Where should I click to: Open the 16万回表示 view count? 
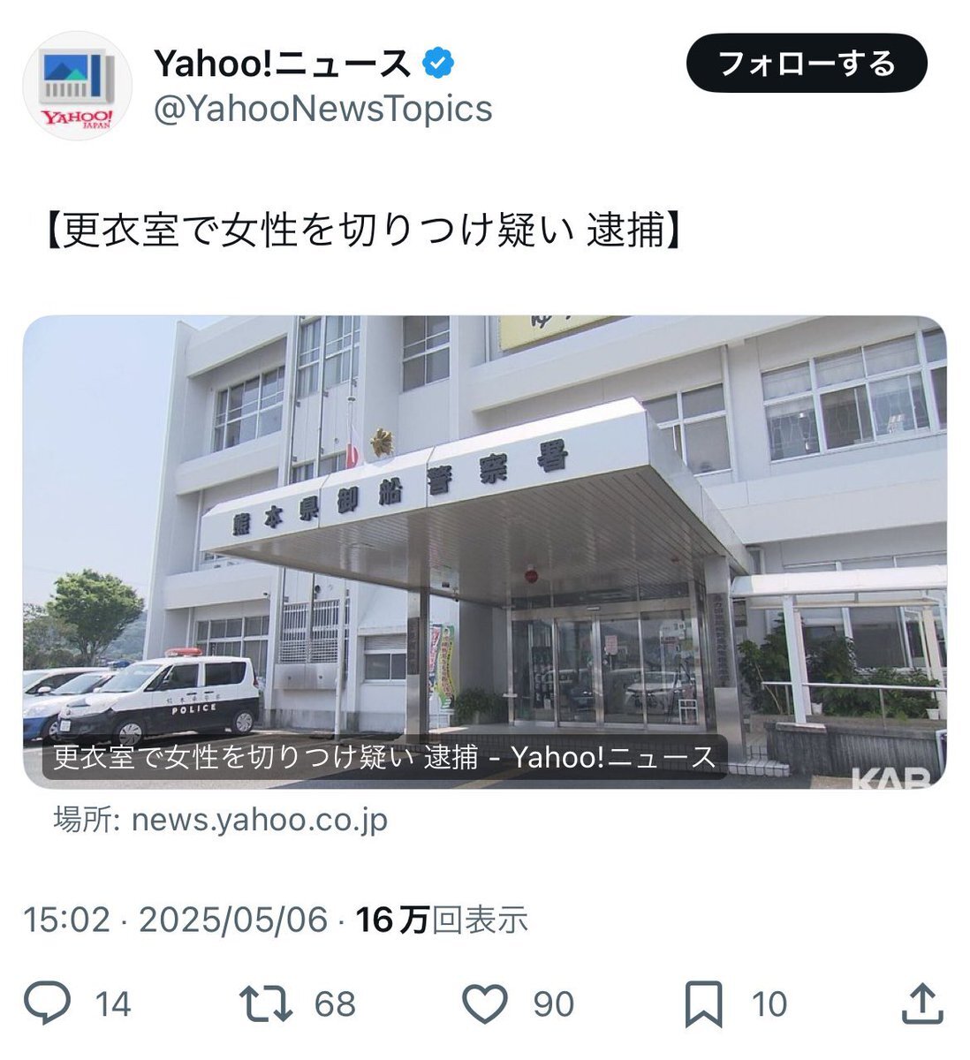[442, 920]
